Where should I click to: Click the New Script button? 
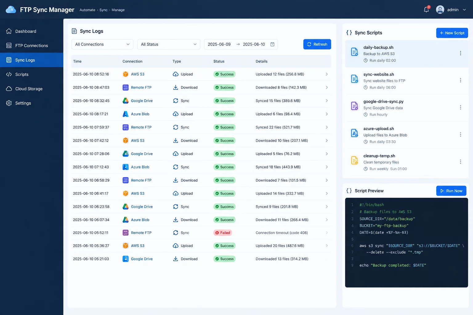pyautogui.click(x=452, y=33)
